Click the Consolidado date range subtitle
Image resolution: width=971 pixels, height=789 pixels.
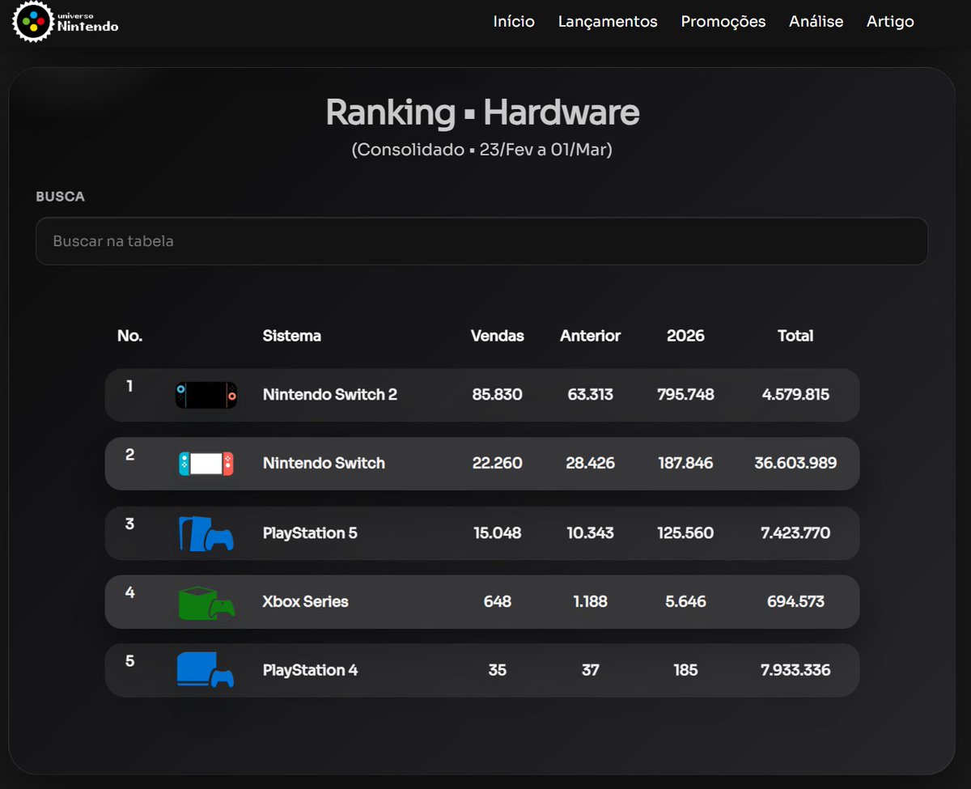[482, 151]
